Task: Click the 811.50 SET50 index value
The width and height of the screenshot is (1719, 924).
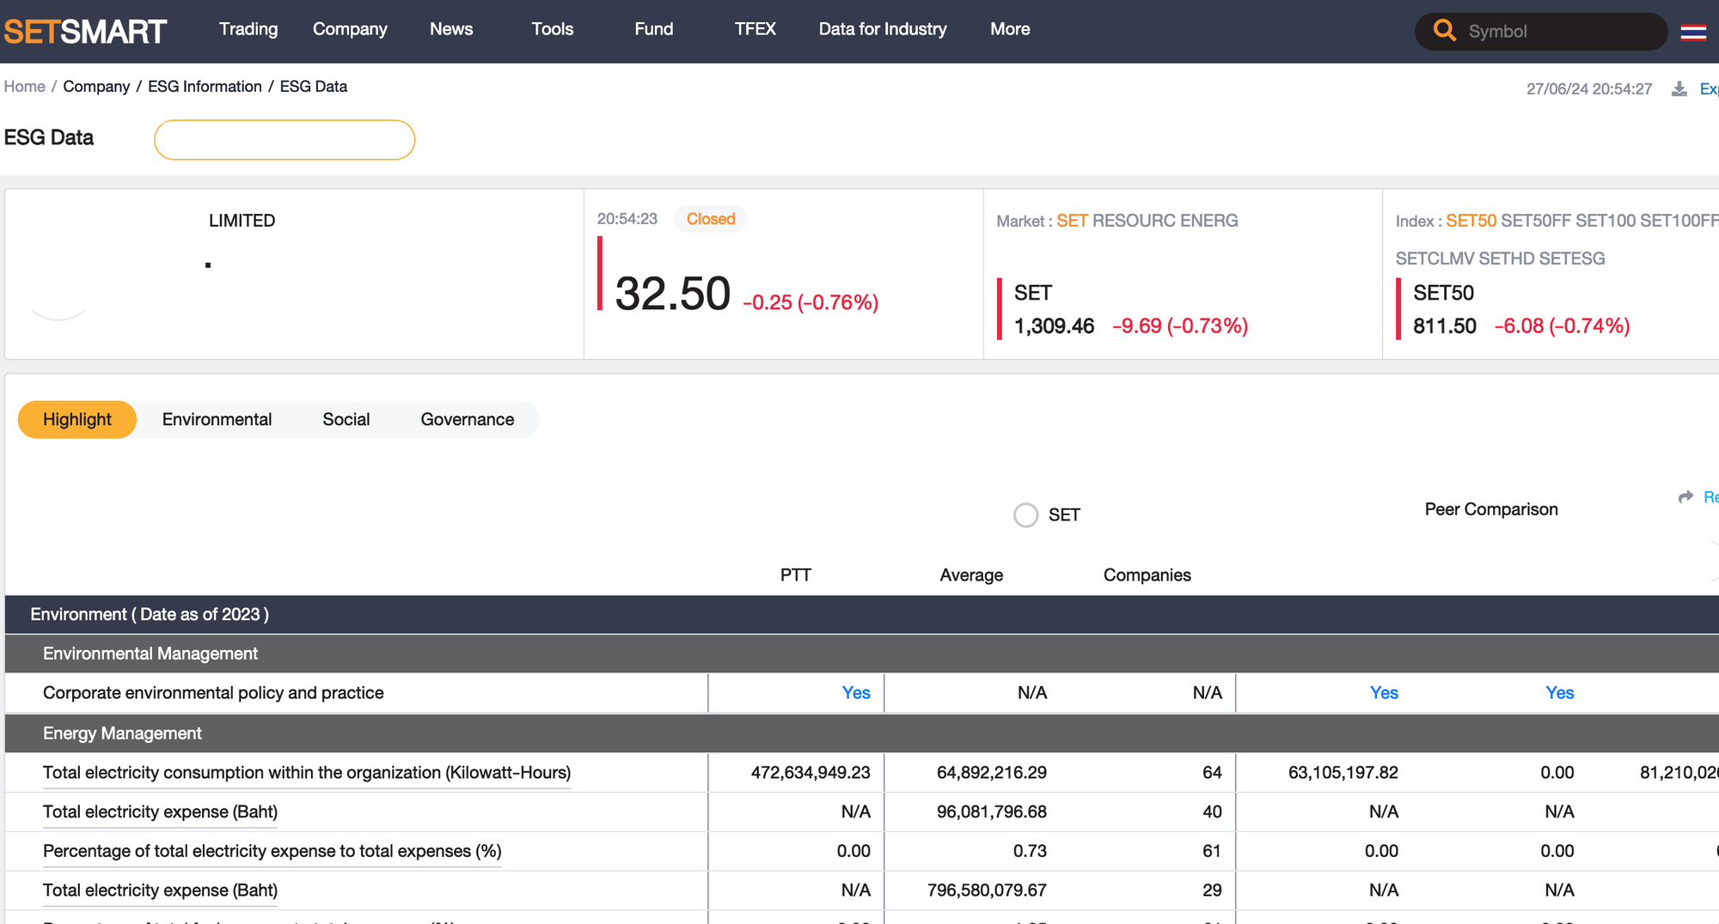Action: [x=1445, y=326]
